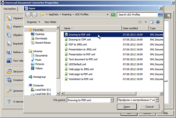Click the horizontal scrollbar right arrow
Screen dimensions: 176x118
161,93
